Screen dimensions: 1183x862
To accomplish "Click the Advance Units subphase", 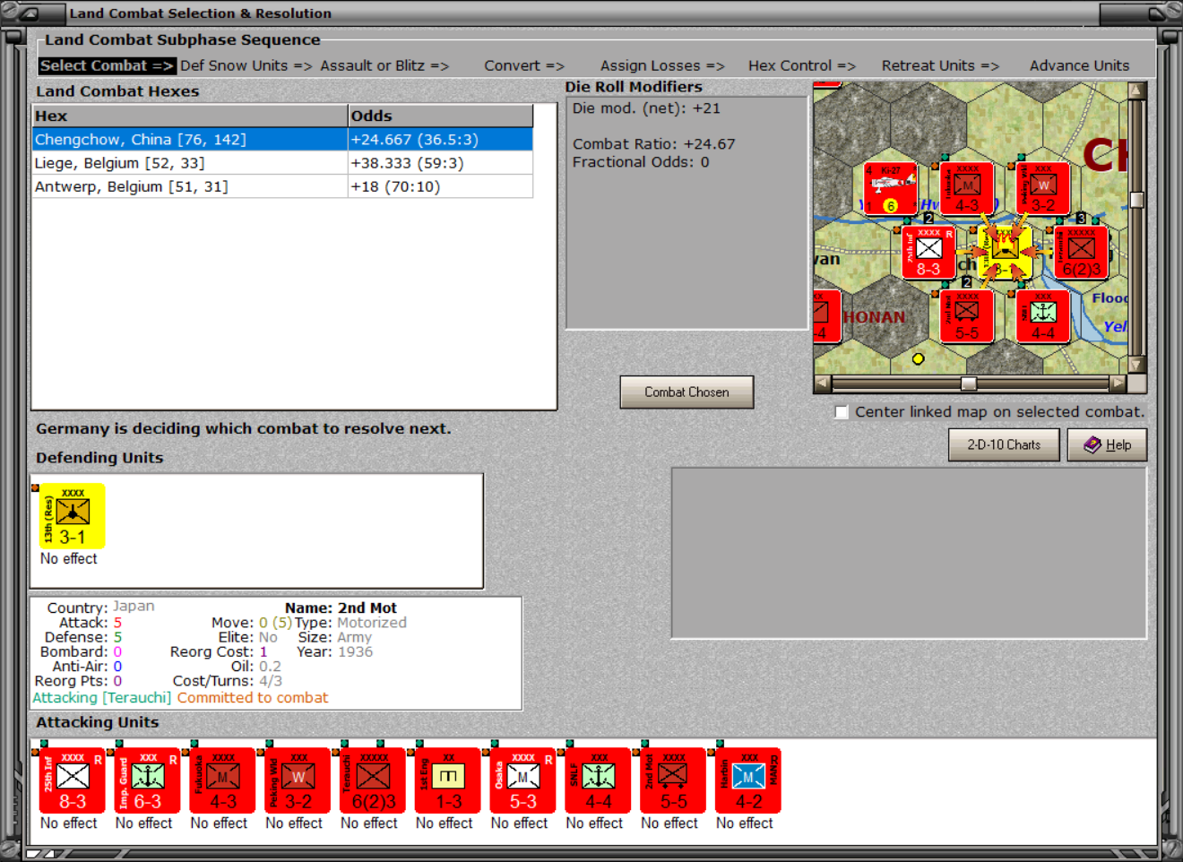I will coord(1079,65).
